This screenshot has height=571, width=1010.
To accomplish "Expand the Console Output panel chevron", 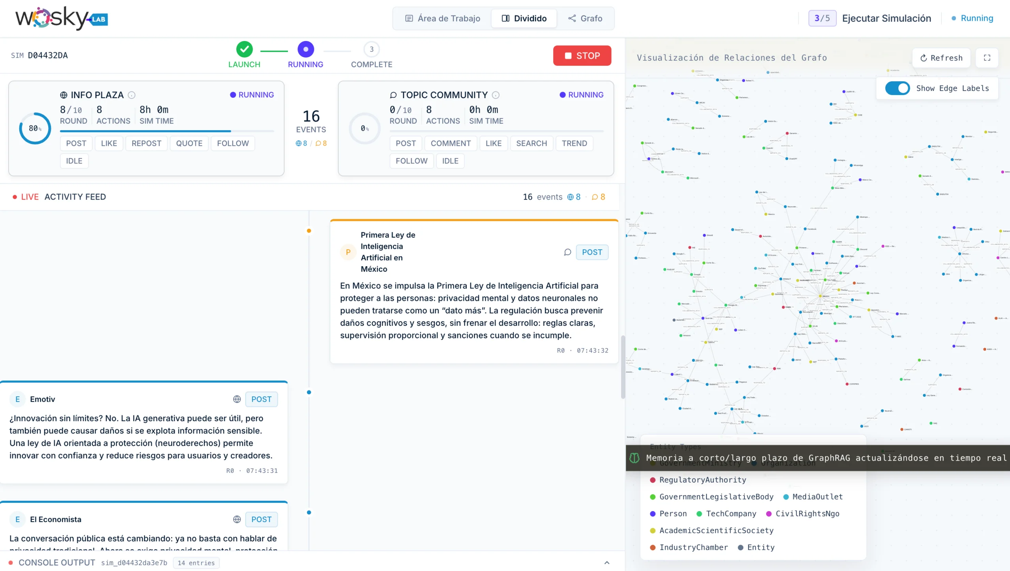I will [607, 563].
